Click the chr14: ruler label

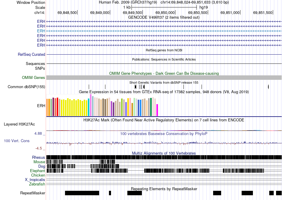[x=40, y=12]
